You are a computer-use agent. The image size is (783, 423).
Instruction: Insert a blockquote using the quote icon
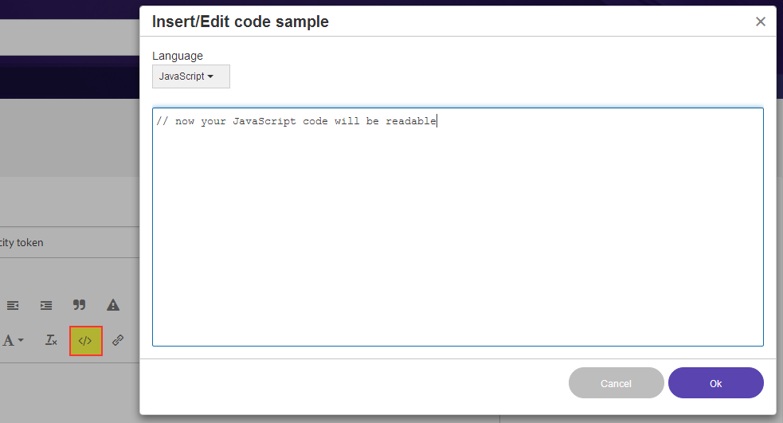79,305
